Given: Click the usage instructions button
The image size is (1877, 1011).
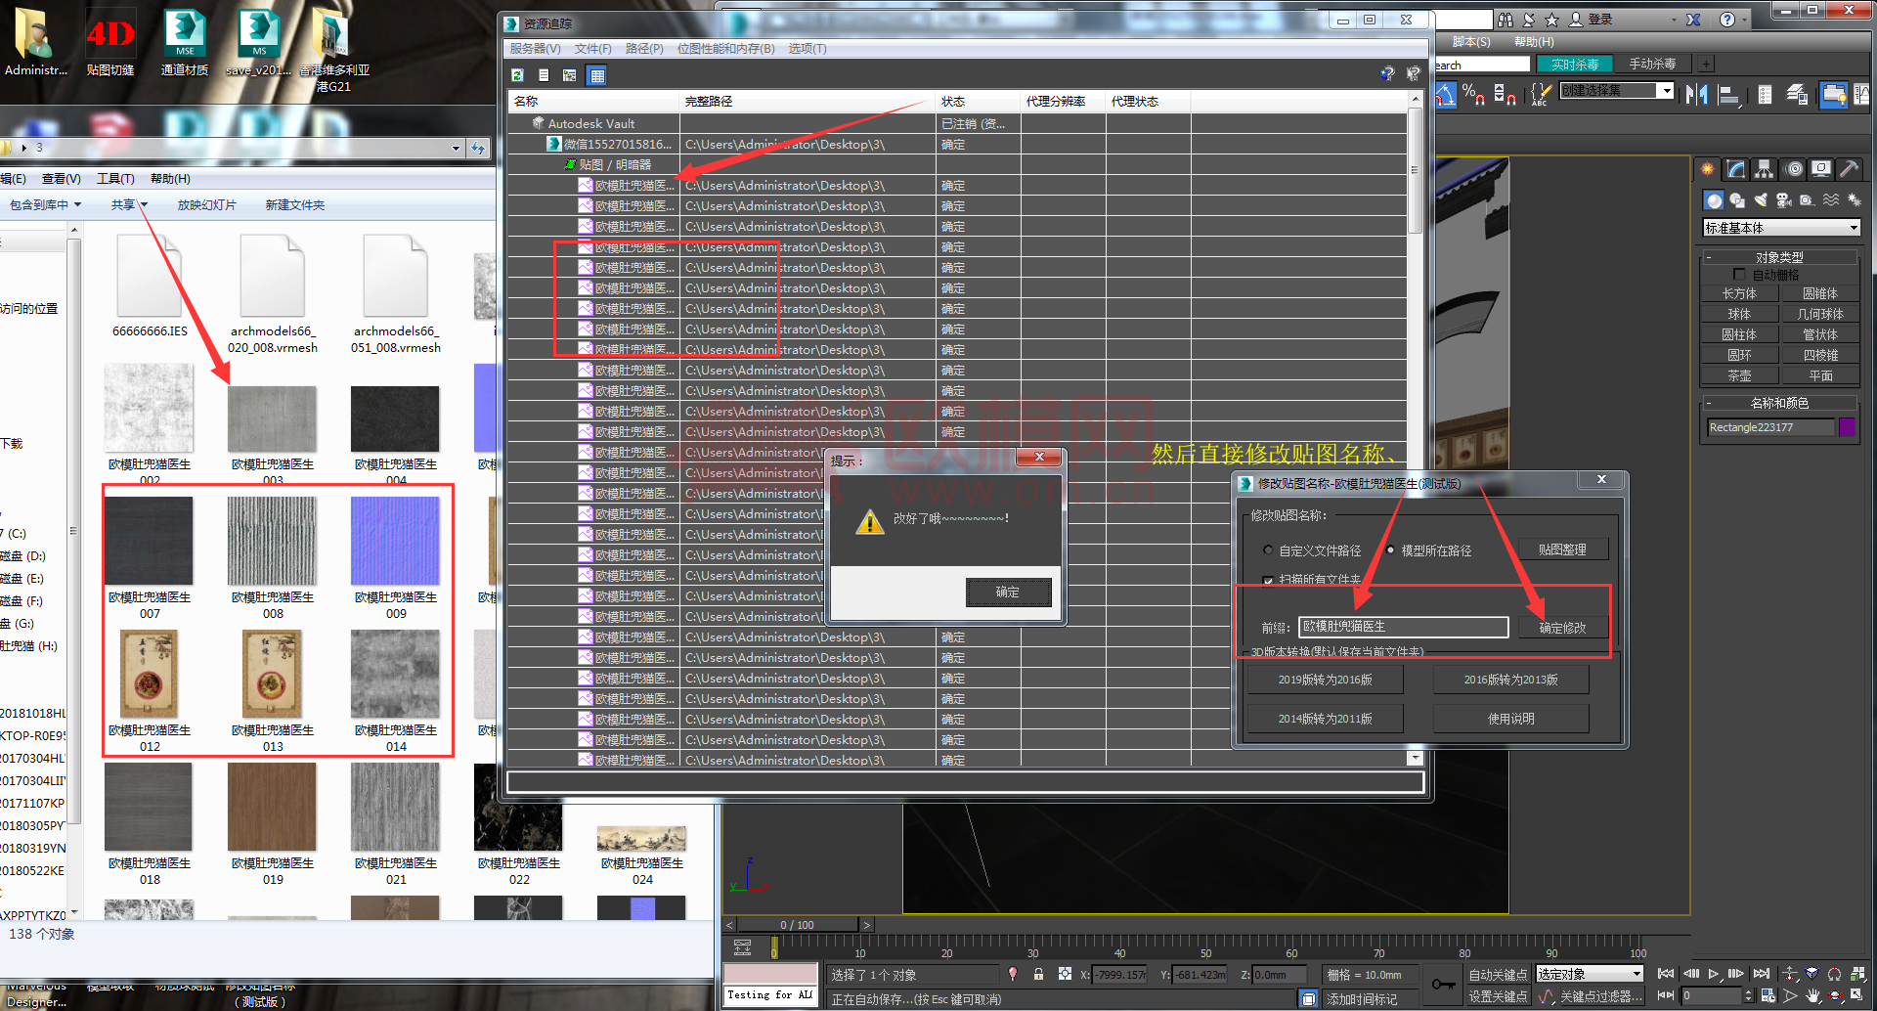Looking at the screenshot, I should pos(1510,719).
